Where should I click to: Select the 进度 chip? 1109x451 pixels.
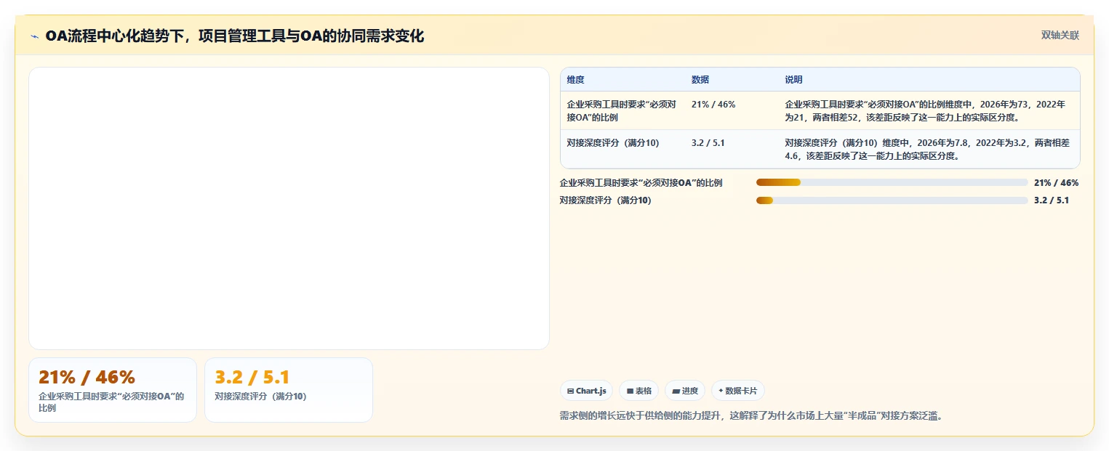click(x=685, y=391)
